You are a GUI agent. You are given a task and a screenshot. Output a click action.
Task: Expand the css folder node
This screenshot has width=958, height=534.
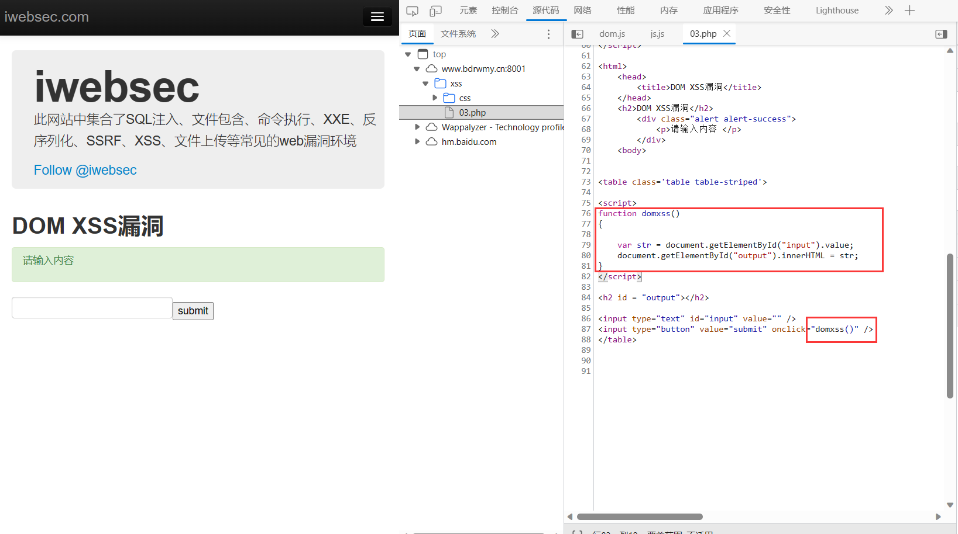(x=435, y=98)
